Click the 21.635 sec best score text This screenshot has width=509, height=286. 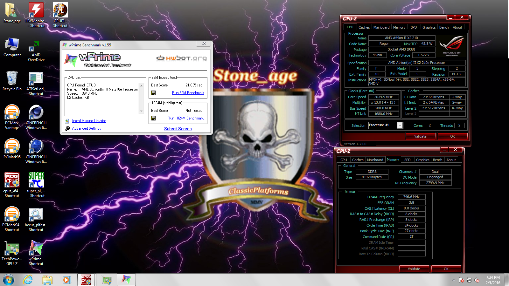pyautogui.click(x=194, y=85)
